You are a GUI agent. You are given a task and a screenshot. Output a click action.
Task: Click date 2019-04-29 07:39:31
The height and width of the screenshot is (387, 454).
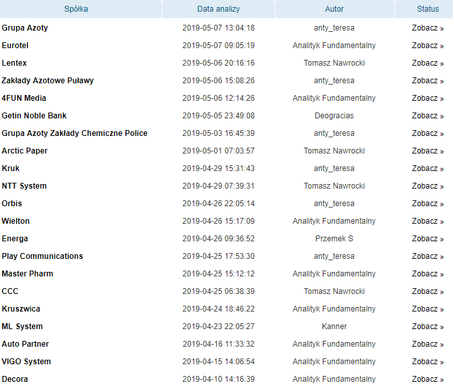click(219, 186)
